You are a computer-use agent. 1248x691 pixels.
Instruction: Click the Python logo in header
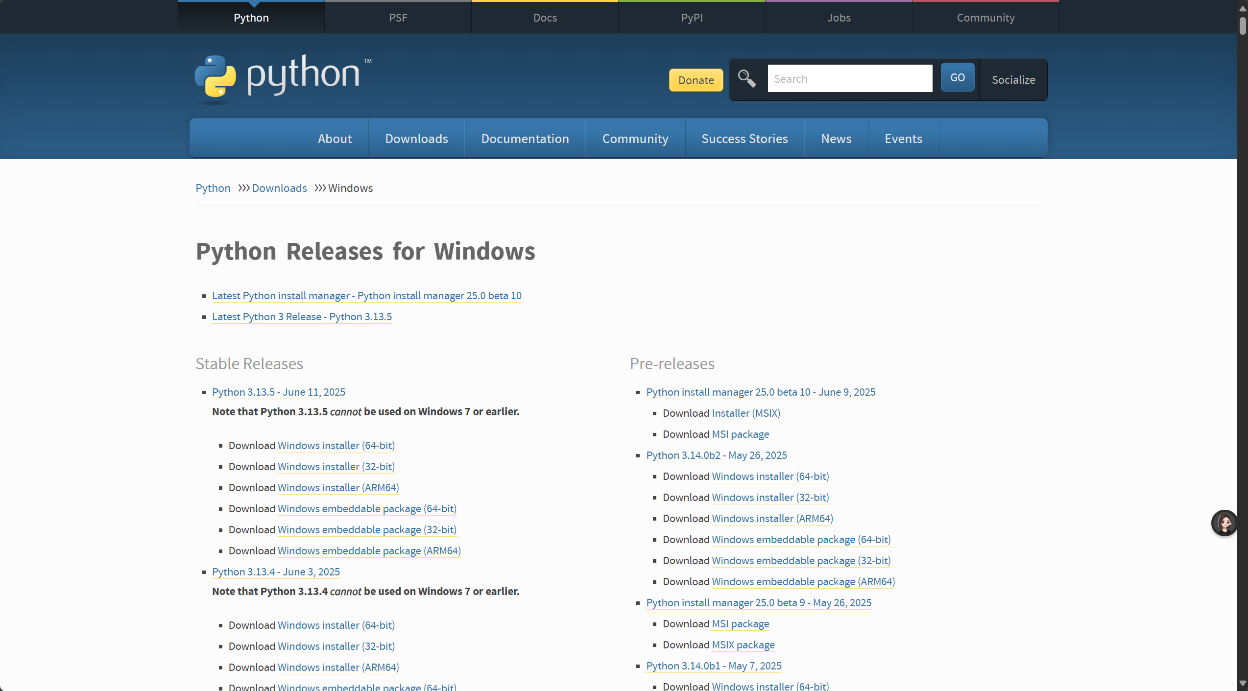pos(283,77)
